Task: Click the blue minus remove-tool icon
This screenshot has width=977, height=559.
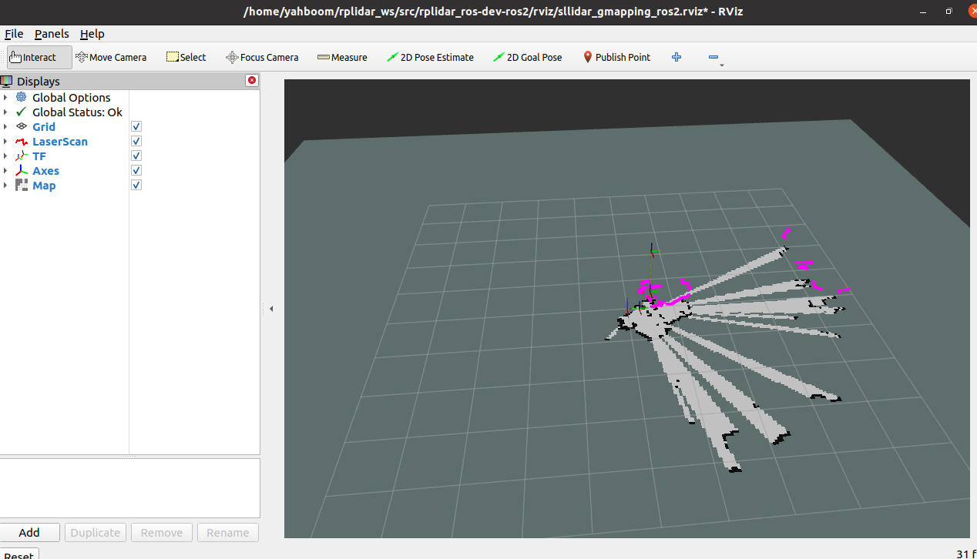Action: point(713,57)
